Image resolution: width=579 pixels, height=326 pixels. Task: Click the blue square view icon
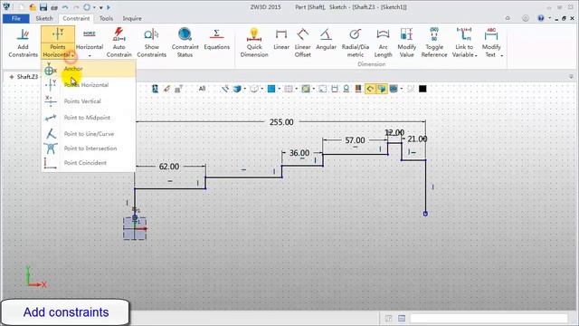tap(271, 89)
